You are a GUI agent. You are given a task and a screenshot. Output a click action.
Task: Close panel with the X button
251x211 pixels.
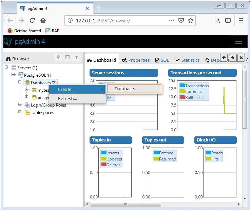tap(241, 58)
